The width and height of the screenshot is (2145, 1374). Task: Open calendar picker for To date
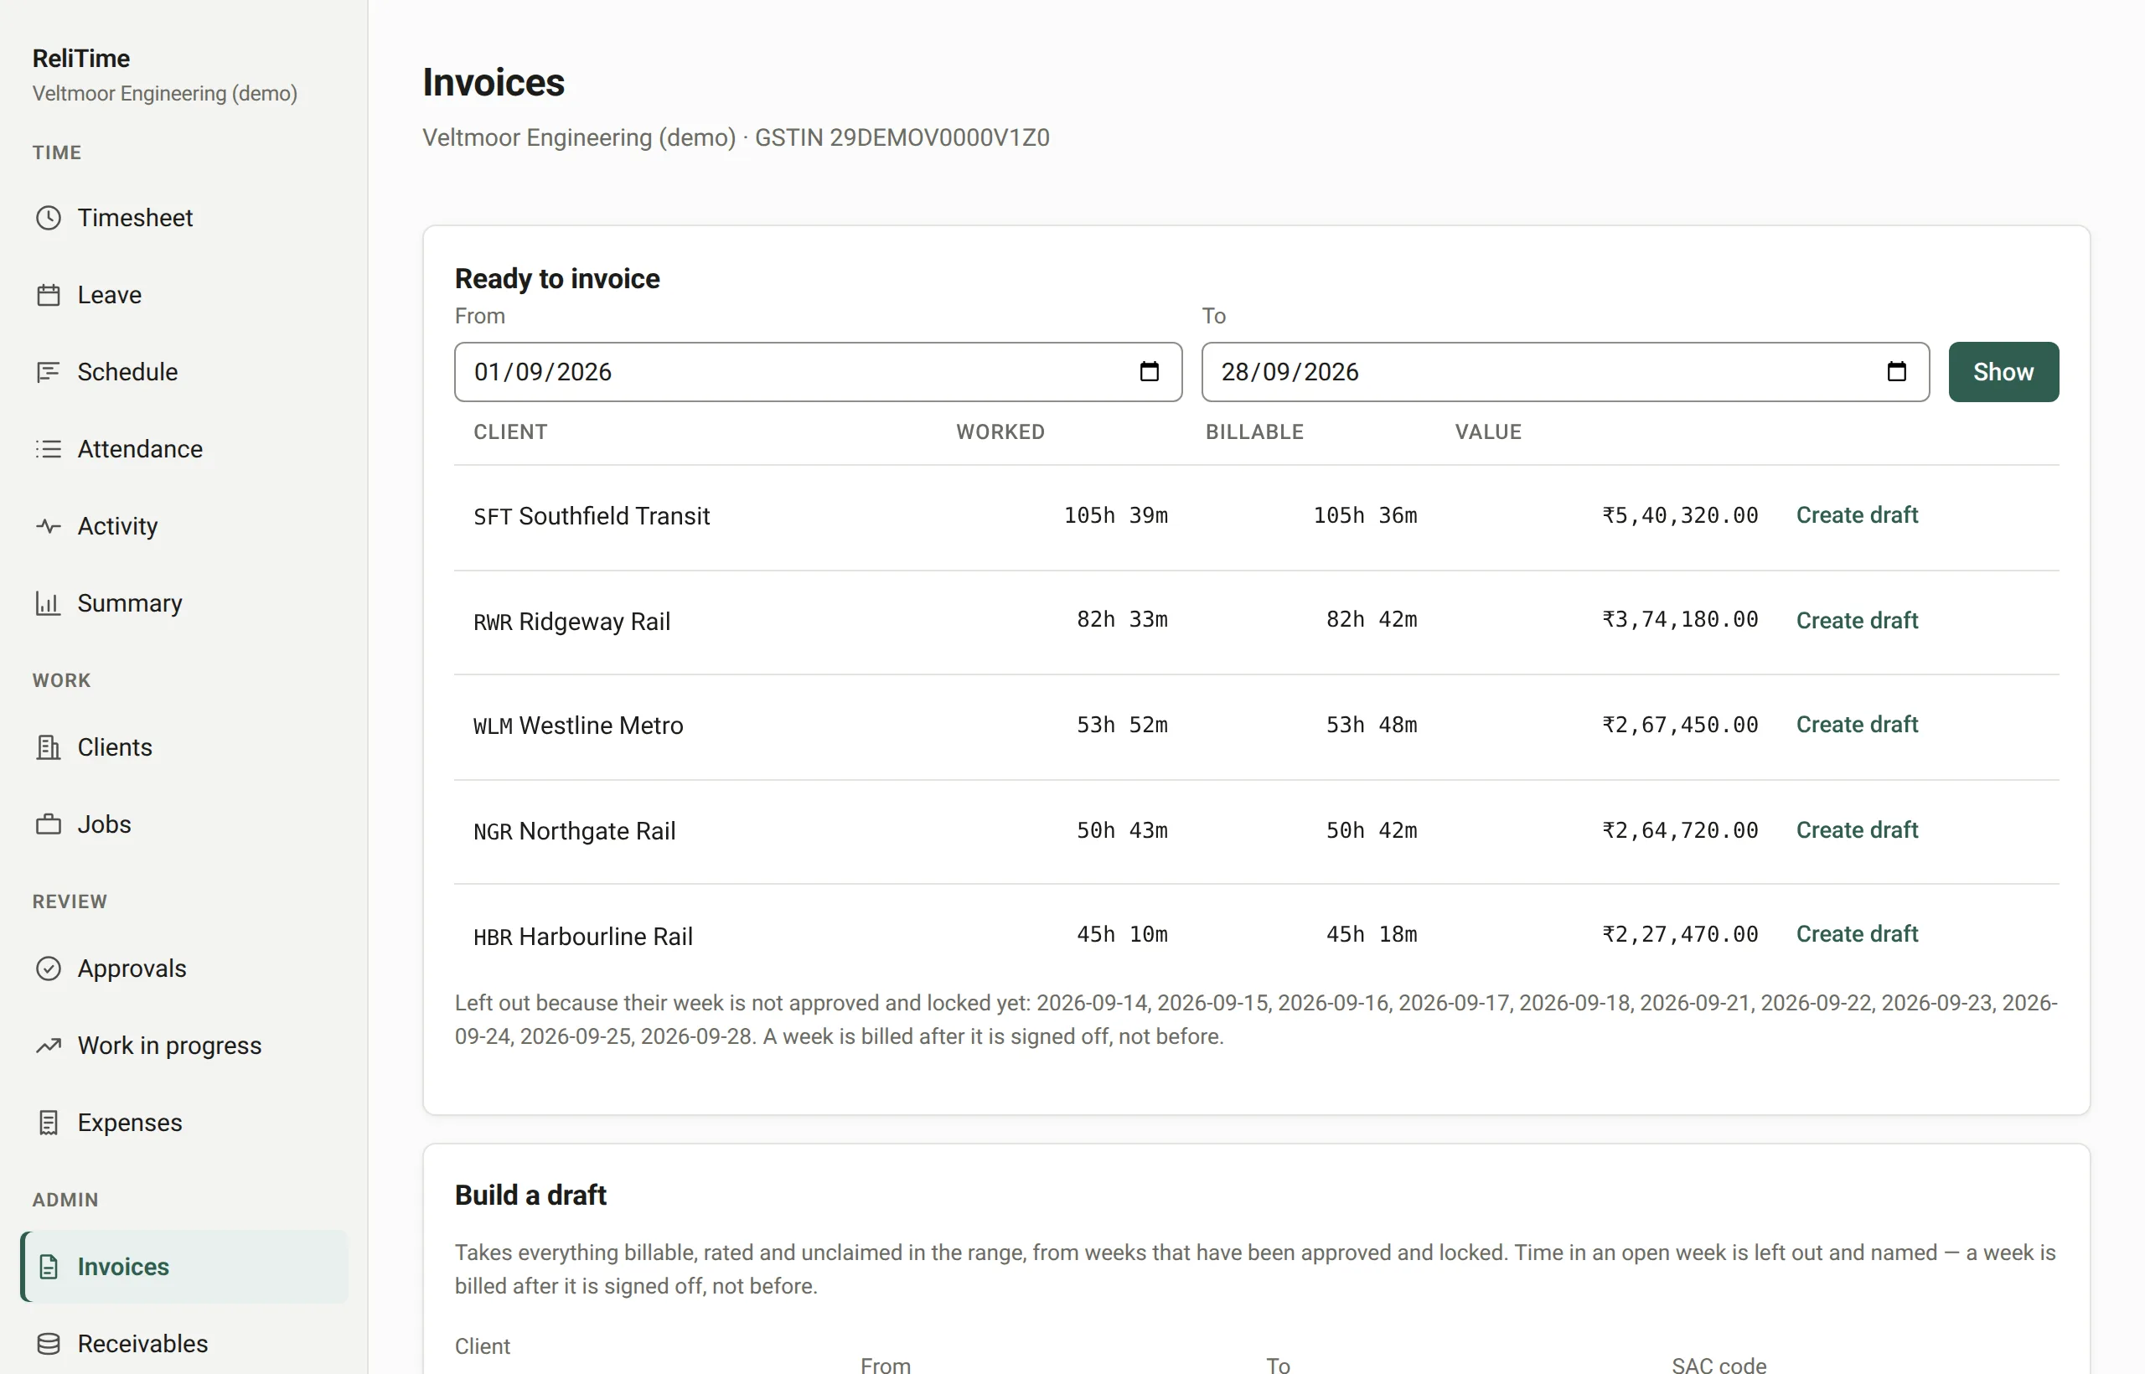tap(1897, 372)
